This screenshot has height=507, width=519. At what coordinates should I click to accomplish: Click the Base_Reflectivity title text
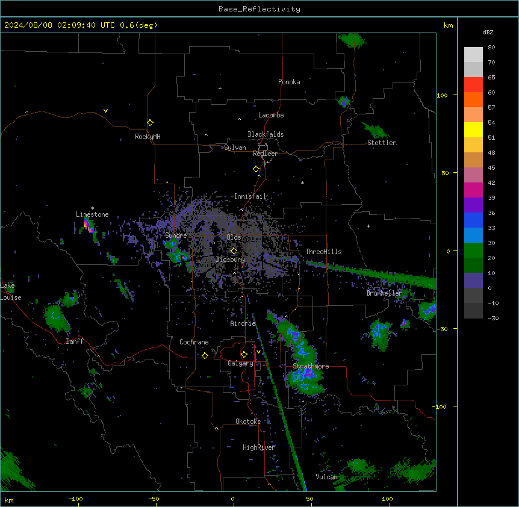[259, 9]
